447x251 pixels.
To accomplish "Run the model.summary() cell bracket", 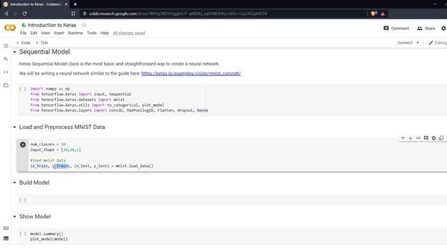I will click(23, 234).
